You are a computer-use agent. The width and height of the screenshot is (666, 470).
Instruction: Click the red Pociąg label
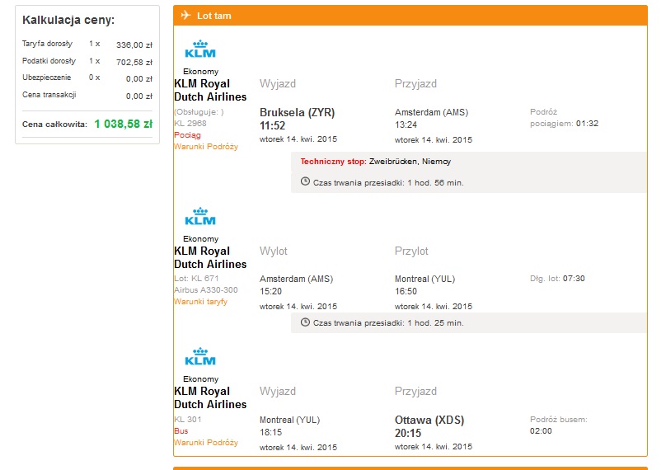[187, 135]
